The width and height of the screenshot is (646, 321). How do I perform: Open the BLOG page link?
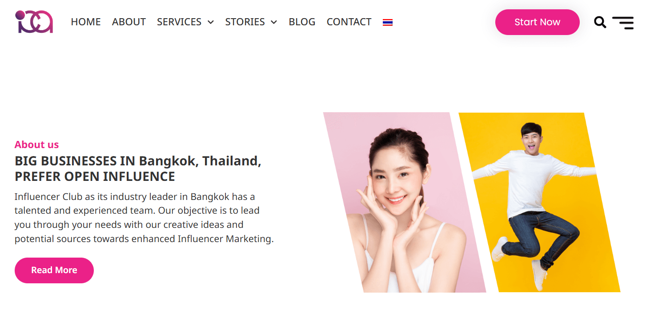(x=302, y=22)
